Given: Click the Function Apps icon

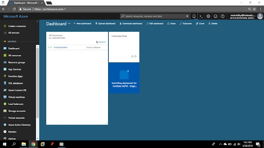Looking at the screenshot, I should pyautogui.click(x=5, y=76).
